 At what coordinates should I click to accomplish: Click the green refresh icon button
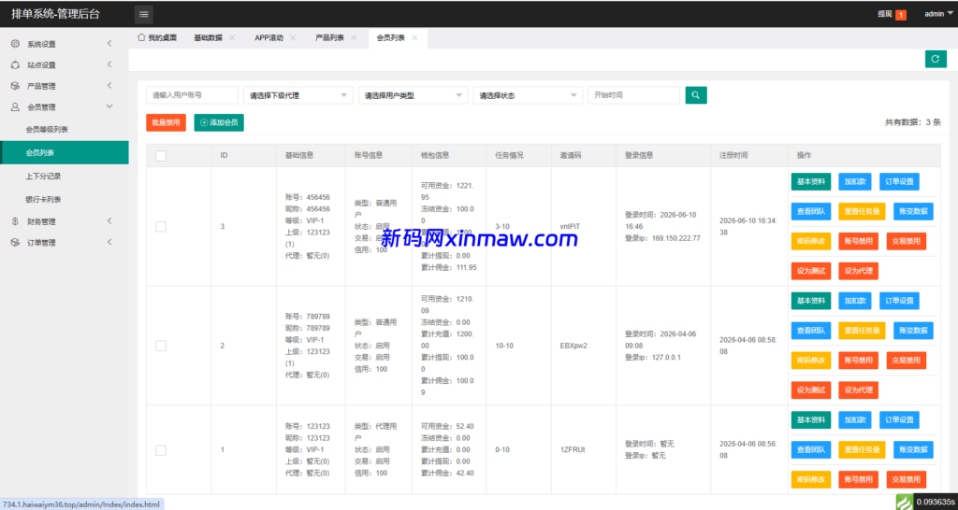(x=936, y=59)
